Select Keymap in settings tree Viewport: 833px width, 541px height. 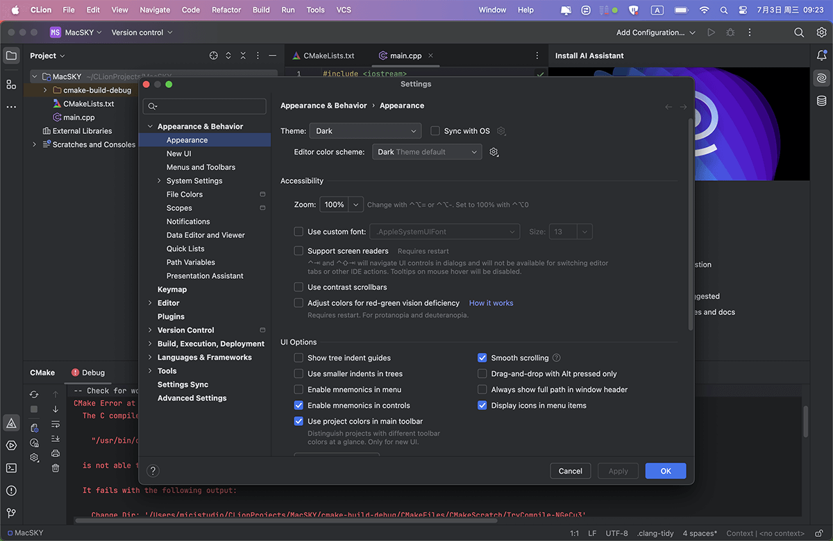tap(172, 289)
